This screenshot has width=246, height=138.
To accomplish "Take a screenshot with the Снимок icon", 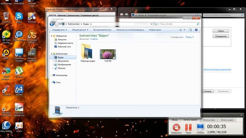I will (x=200, y=128).
